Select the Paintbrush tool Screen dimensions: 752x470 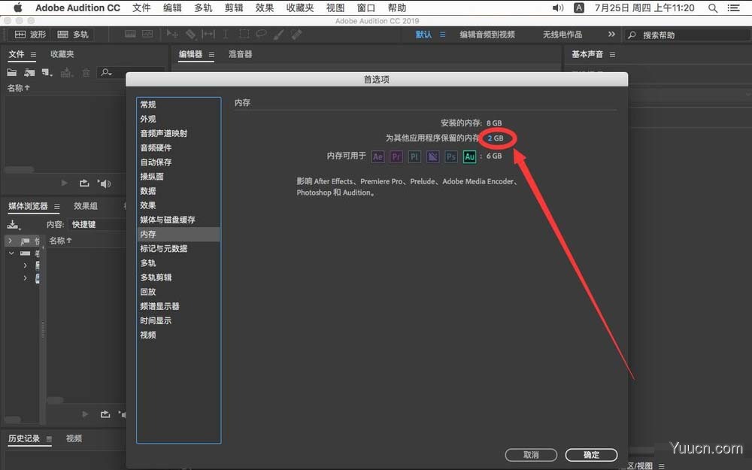(x=279, y=34)
